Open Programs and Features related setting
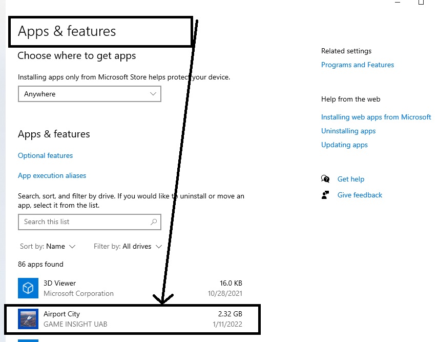The width and height of the screenshot is (438, 342). coord(358,65)
